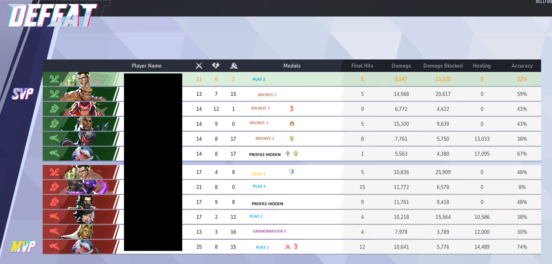Click the shark portrait in the MVP row
The width and height of the screenshot is (552, 264).
pos(83,247)
